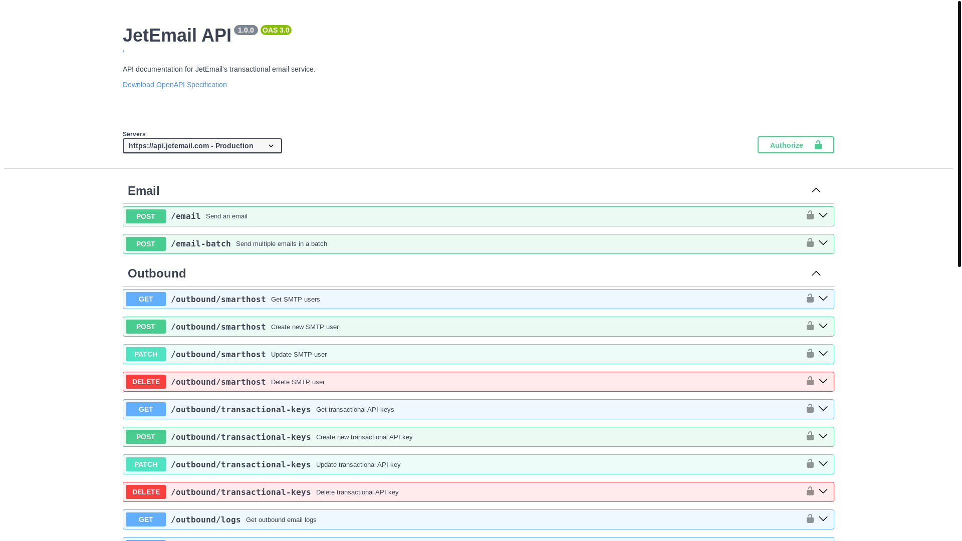Expand PATCH /outbound/transactional-keys chevron arrow
The image size is (962, 541).
click(823, 464)
